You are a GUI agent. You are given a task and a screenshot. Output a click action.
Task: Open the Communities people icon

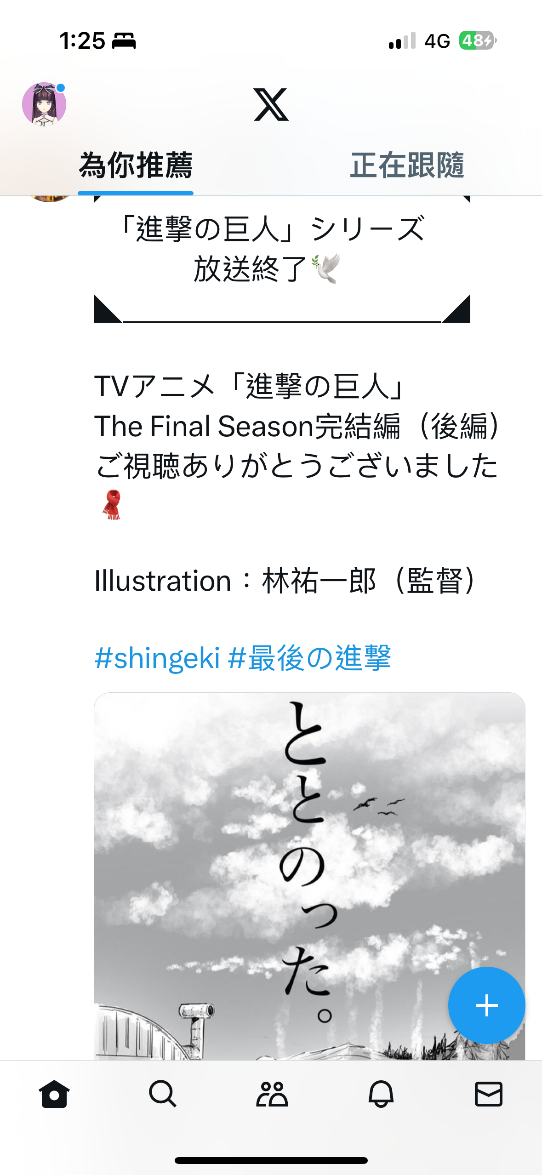pos(272,1094)
